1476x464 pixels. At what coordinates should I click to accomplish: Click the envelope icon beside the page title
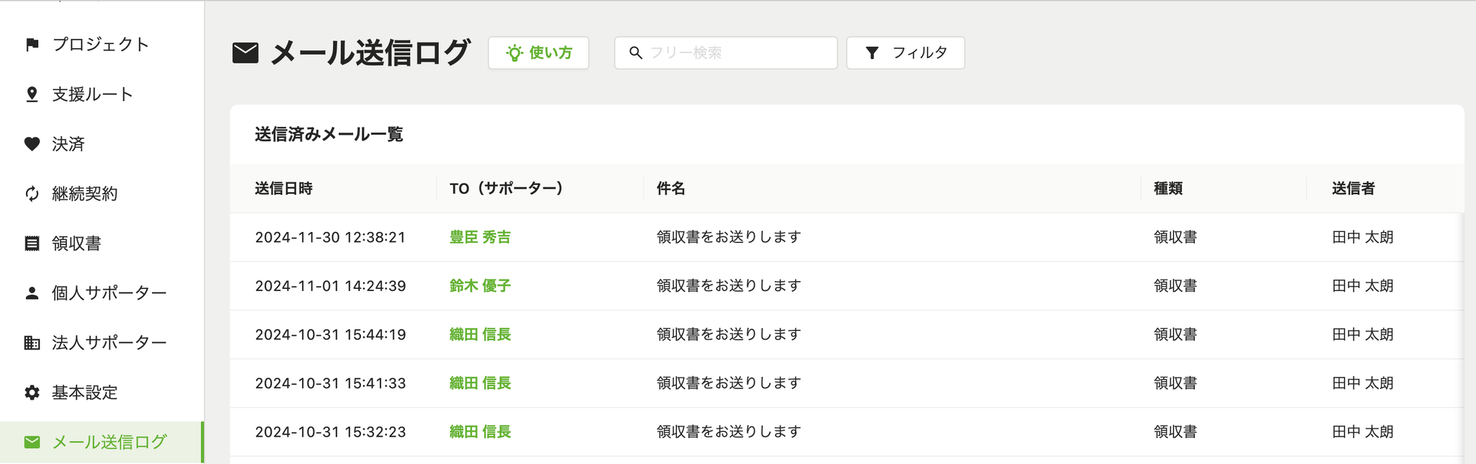click(245, 53)
